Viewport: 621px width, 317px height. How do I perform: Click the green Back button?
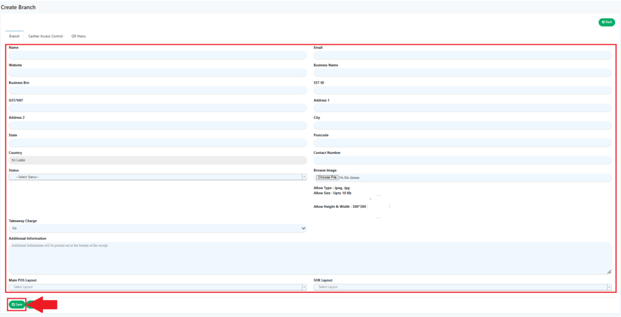pos(606,22)
